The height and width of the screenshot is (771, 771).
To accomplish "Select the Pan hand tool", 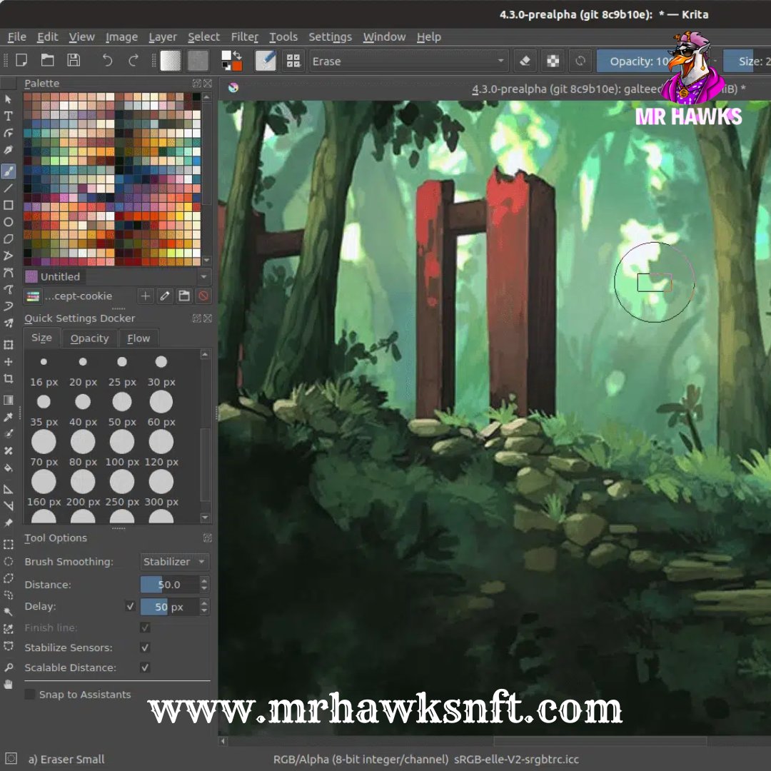I will pyautogui.click(x=9, y=684).
